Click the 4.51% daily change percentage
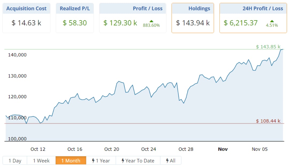Viewport: 289px width, 168px height. pos(272,26)
